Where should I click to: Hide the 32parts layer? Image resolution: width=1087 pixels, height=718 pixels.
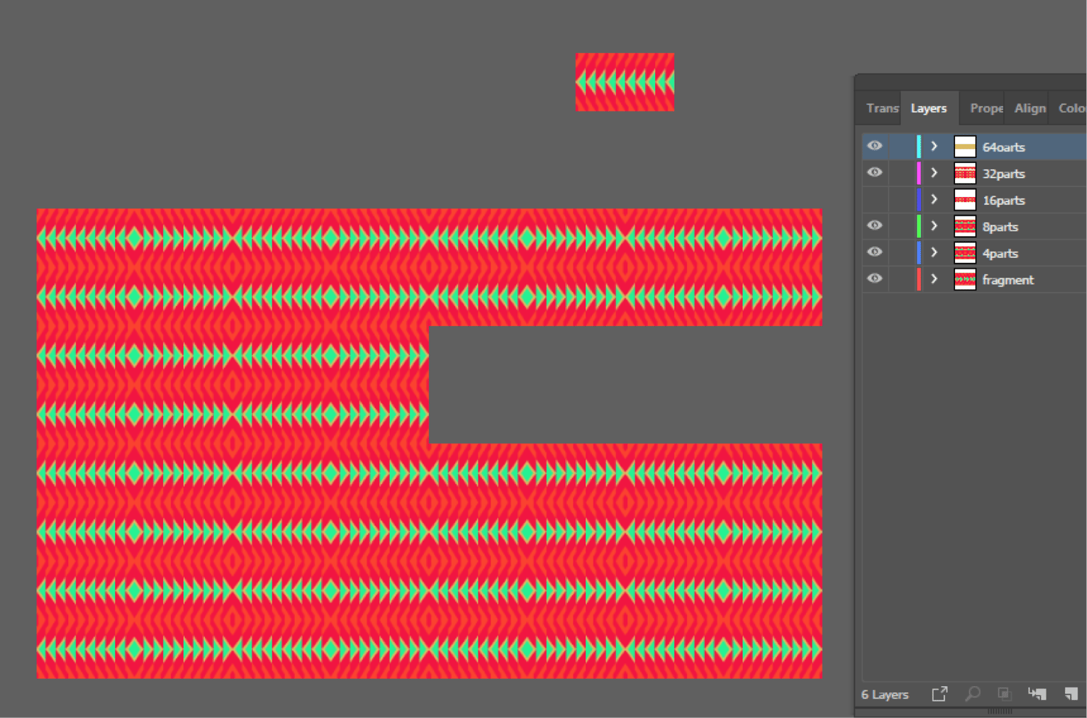[x=875, y=172]
